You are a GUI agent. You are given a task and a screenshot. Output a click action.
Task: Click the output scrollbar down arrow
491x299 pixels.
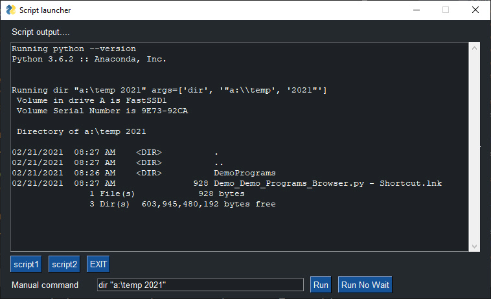coord(474,246)
